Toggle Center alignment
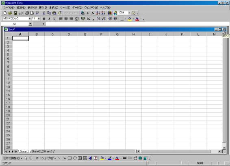230x166 pixels. pyautogui.click(x=66, y=19)
